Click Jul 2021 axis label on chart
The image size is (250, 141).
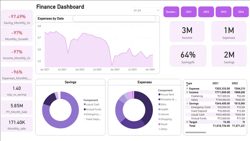tap(62, 70)
